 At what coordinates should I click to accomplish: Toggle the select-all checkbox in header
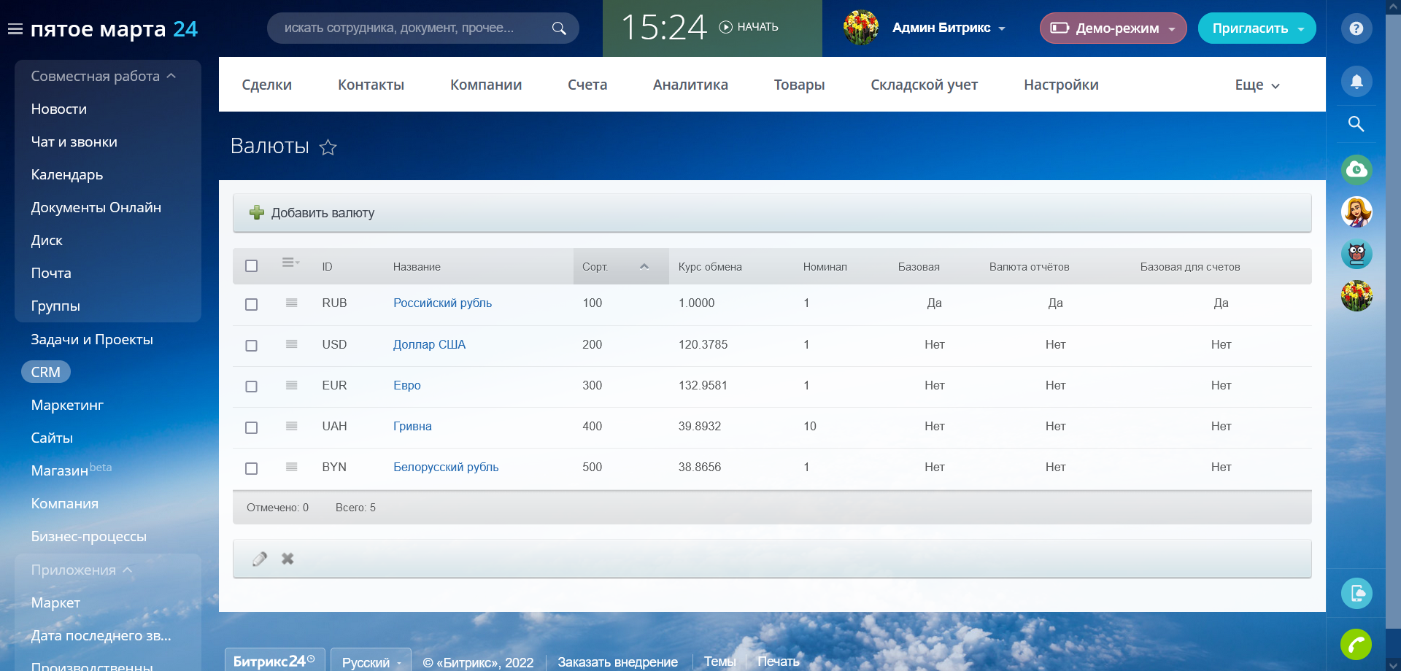click(252, 266)
